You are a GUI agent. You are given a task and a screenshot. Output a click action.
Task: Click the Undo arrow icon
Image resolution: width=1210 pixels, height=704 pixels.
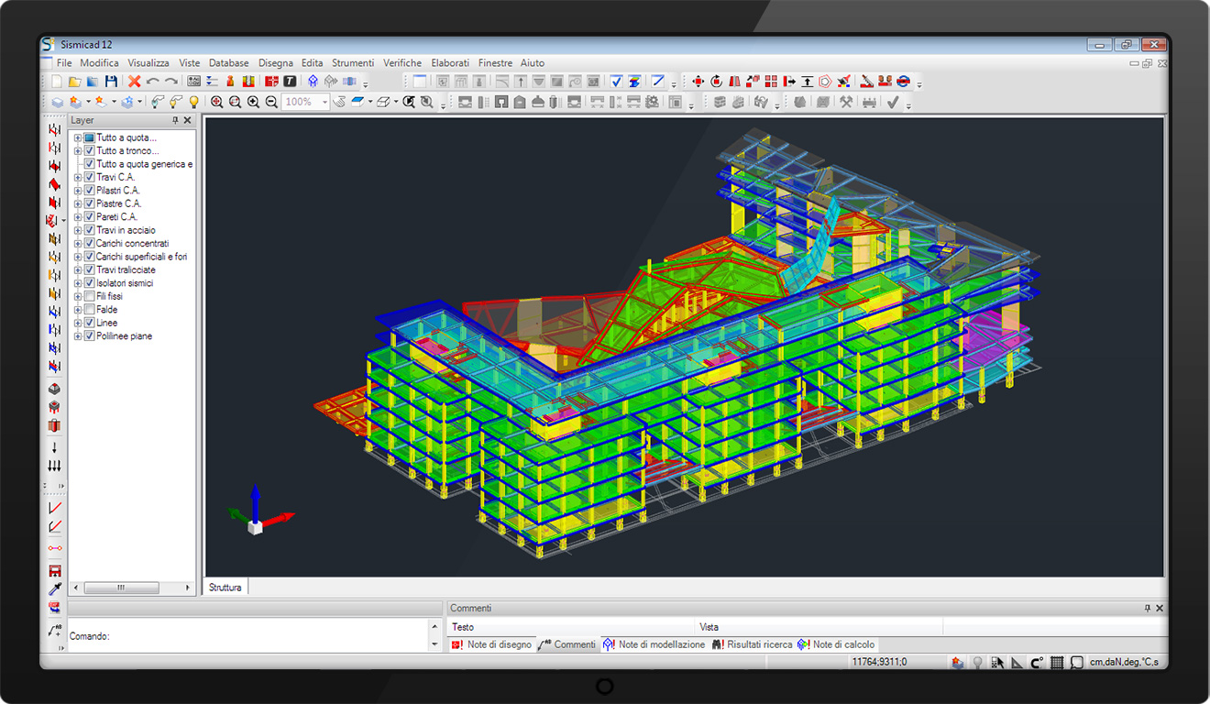tap(152, 82)
